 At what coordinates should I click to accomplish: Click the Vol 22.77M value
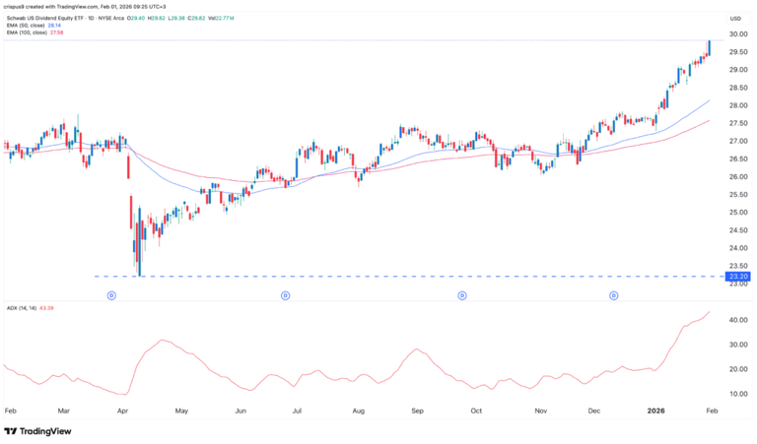click(x=221, y=19)
